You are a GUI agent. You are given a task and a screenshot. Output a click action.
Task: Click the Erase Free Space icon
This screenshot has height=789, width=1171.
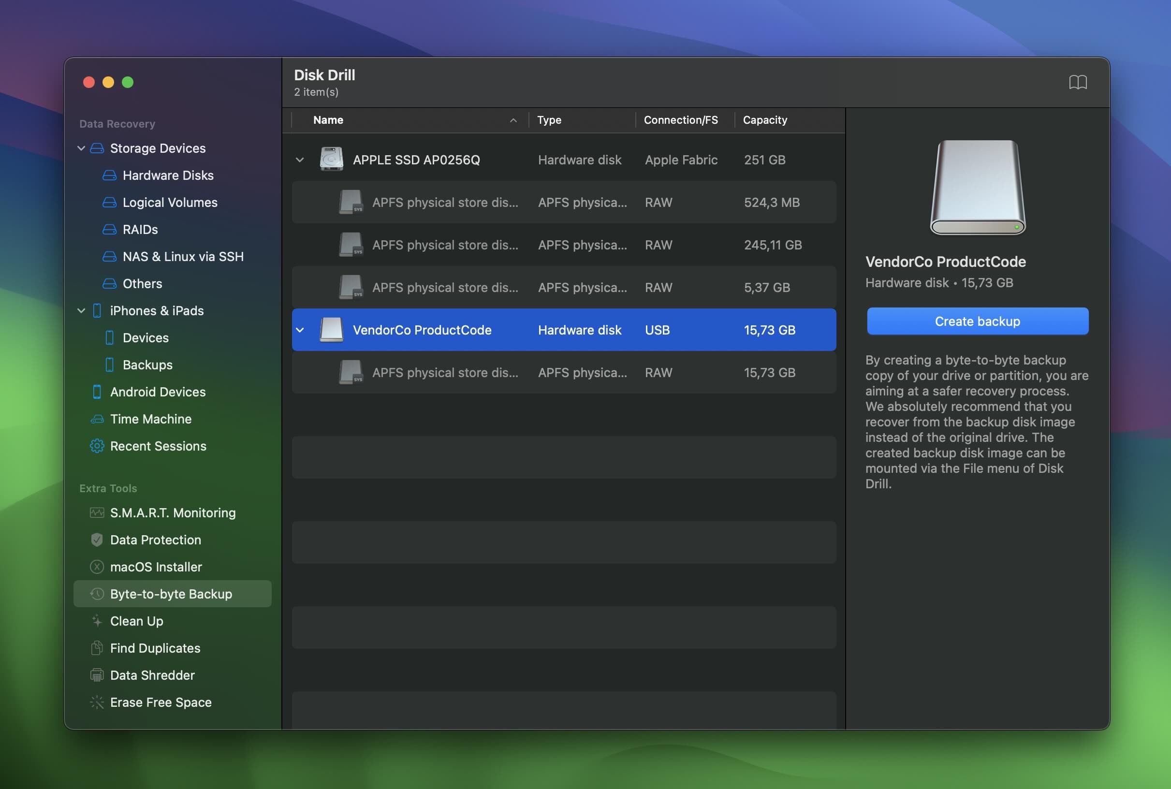(96, 702)
